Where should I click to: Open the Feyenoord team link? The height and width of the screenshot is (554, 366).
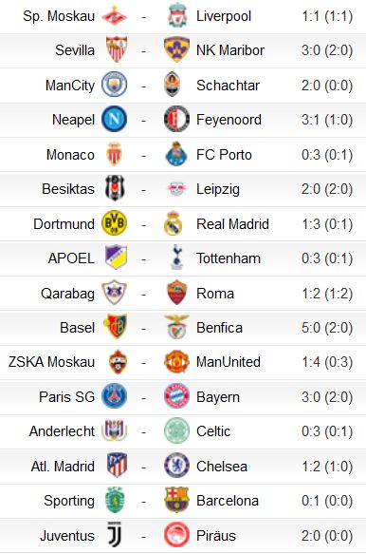pyautogui.click(x=229, y=120)
